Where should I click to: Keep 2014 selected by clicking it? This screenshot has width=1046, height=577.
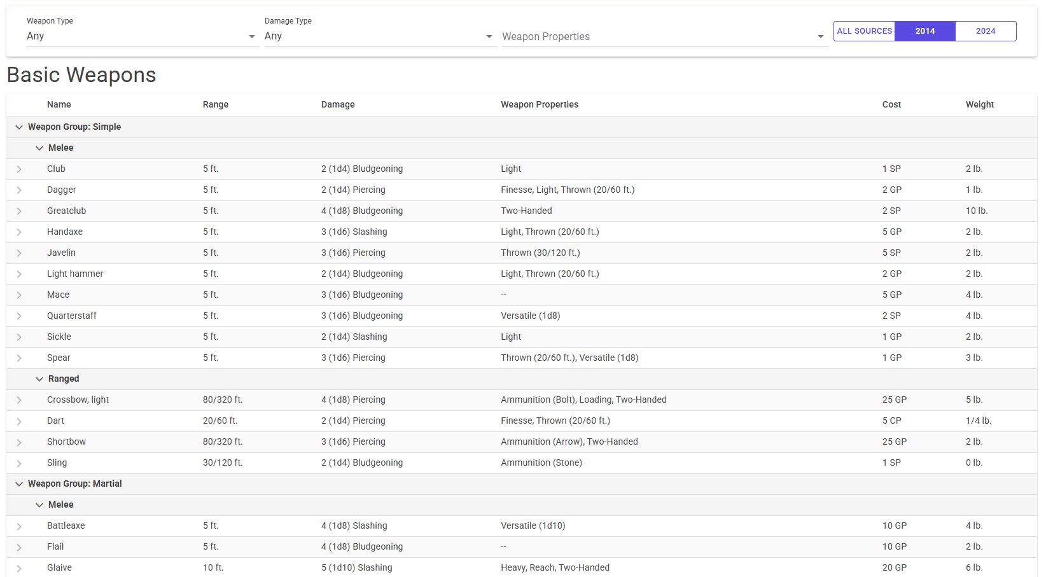[x=924, y=31]
